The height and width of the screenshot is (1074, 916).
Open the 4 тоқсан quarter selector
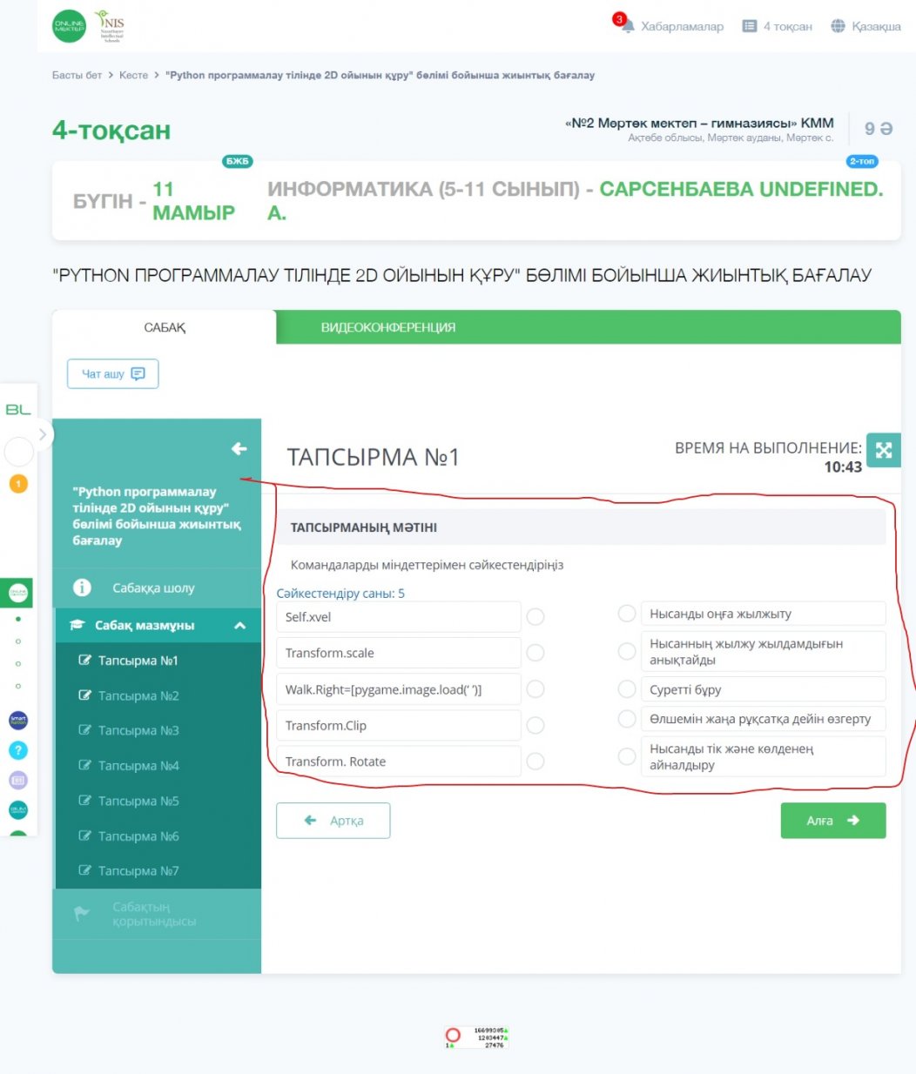(x=777, y=26)
